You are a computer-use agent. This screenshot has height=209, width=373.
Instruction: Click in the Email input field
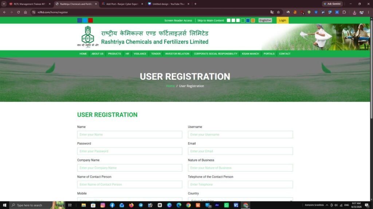240,151
